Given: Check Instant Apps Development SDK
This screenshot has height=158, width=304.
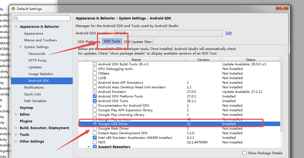Looking at the screenshot, I should click(95, 133).
